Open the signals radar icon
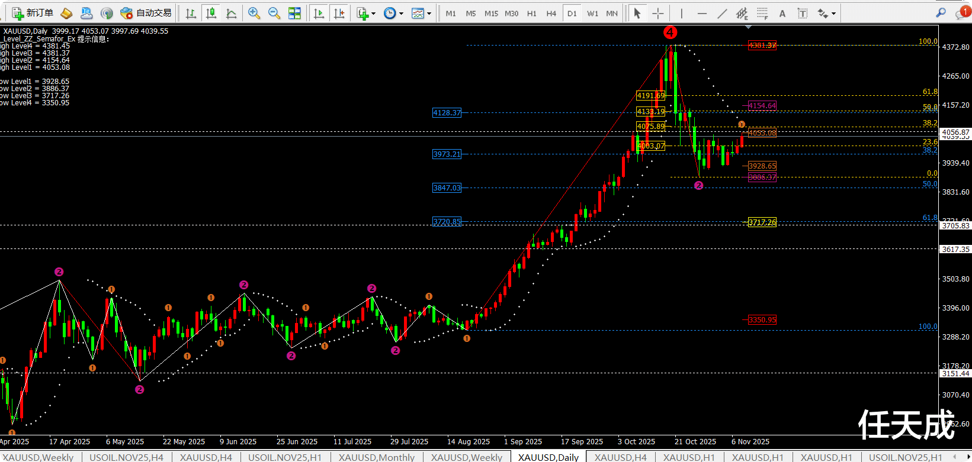The width and height of the screenshot is (972, 462). [x=107, y=12]
